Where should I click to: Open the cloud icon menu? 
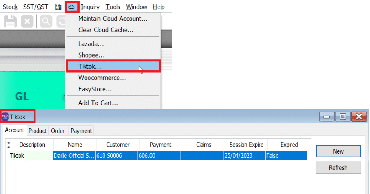[72, 7]
